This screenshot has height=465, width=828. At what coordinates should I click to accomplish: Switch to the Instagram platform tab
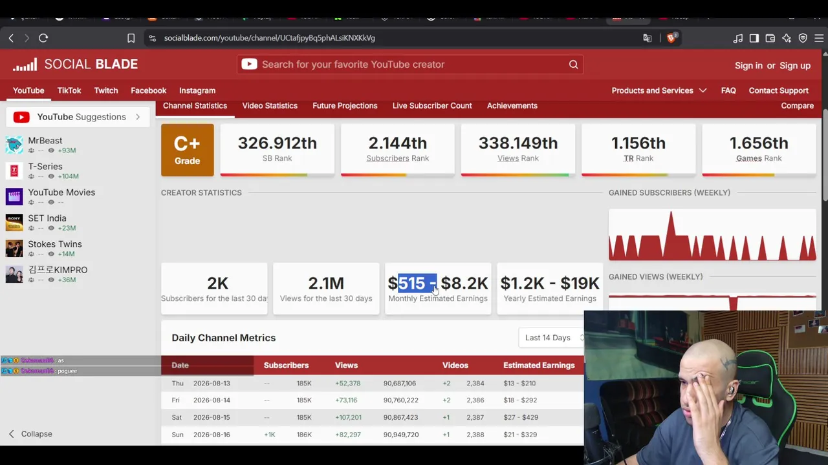tap(197, 90)
